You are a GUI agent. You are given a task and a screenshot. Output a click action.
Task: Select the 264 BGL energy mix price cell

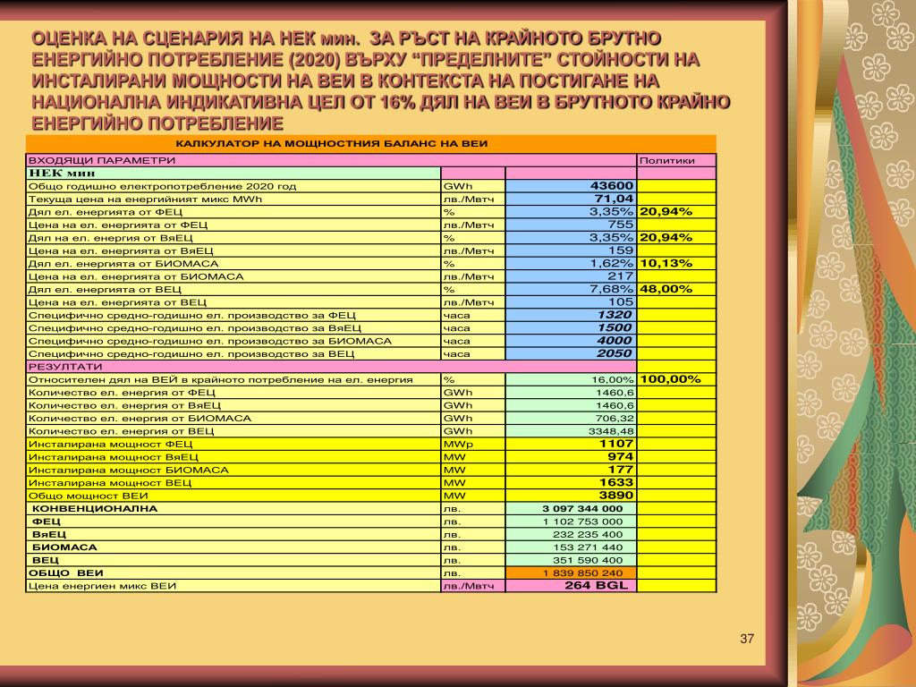pos(571,585)
